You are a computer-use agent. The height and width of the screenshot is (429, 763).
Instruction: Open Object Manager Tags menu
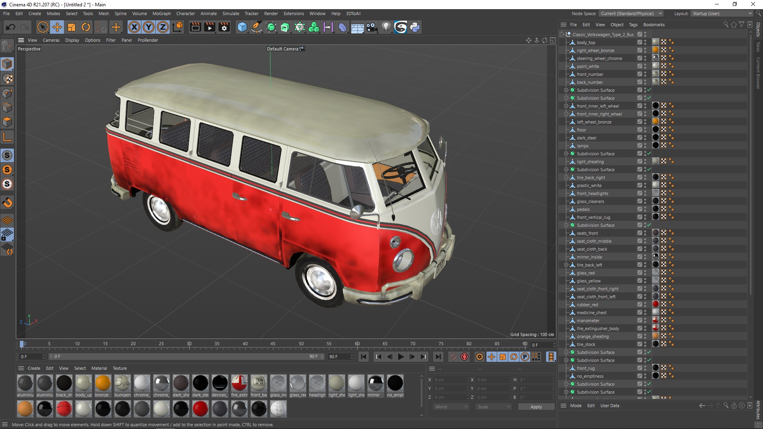(x=633, y=25)
